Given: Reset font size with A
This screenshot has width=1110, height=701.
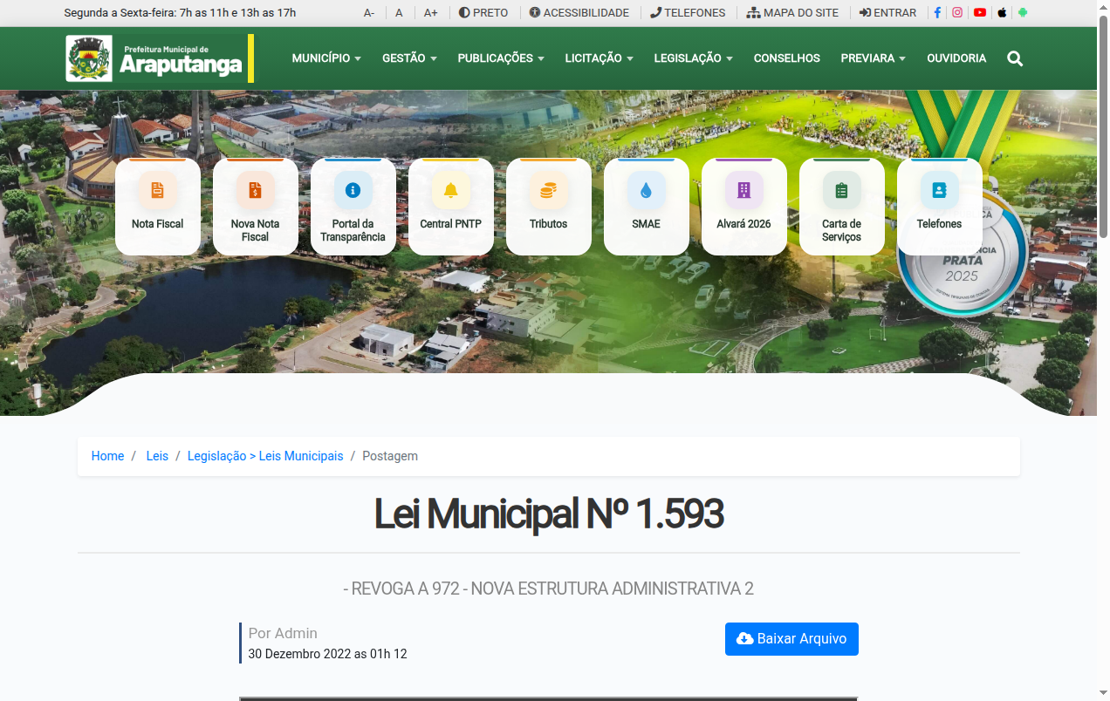Looking at the screenshot, I should click(x=399, y=13).
